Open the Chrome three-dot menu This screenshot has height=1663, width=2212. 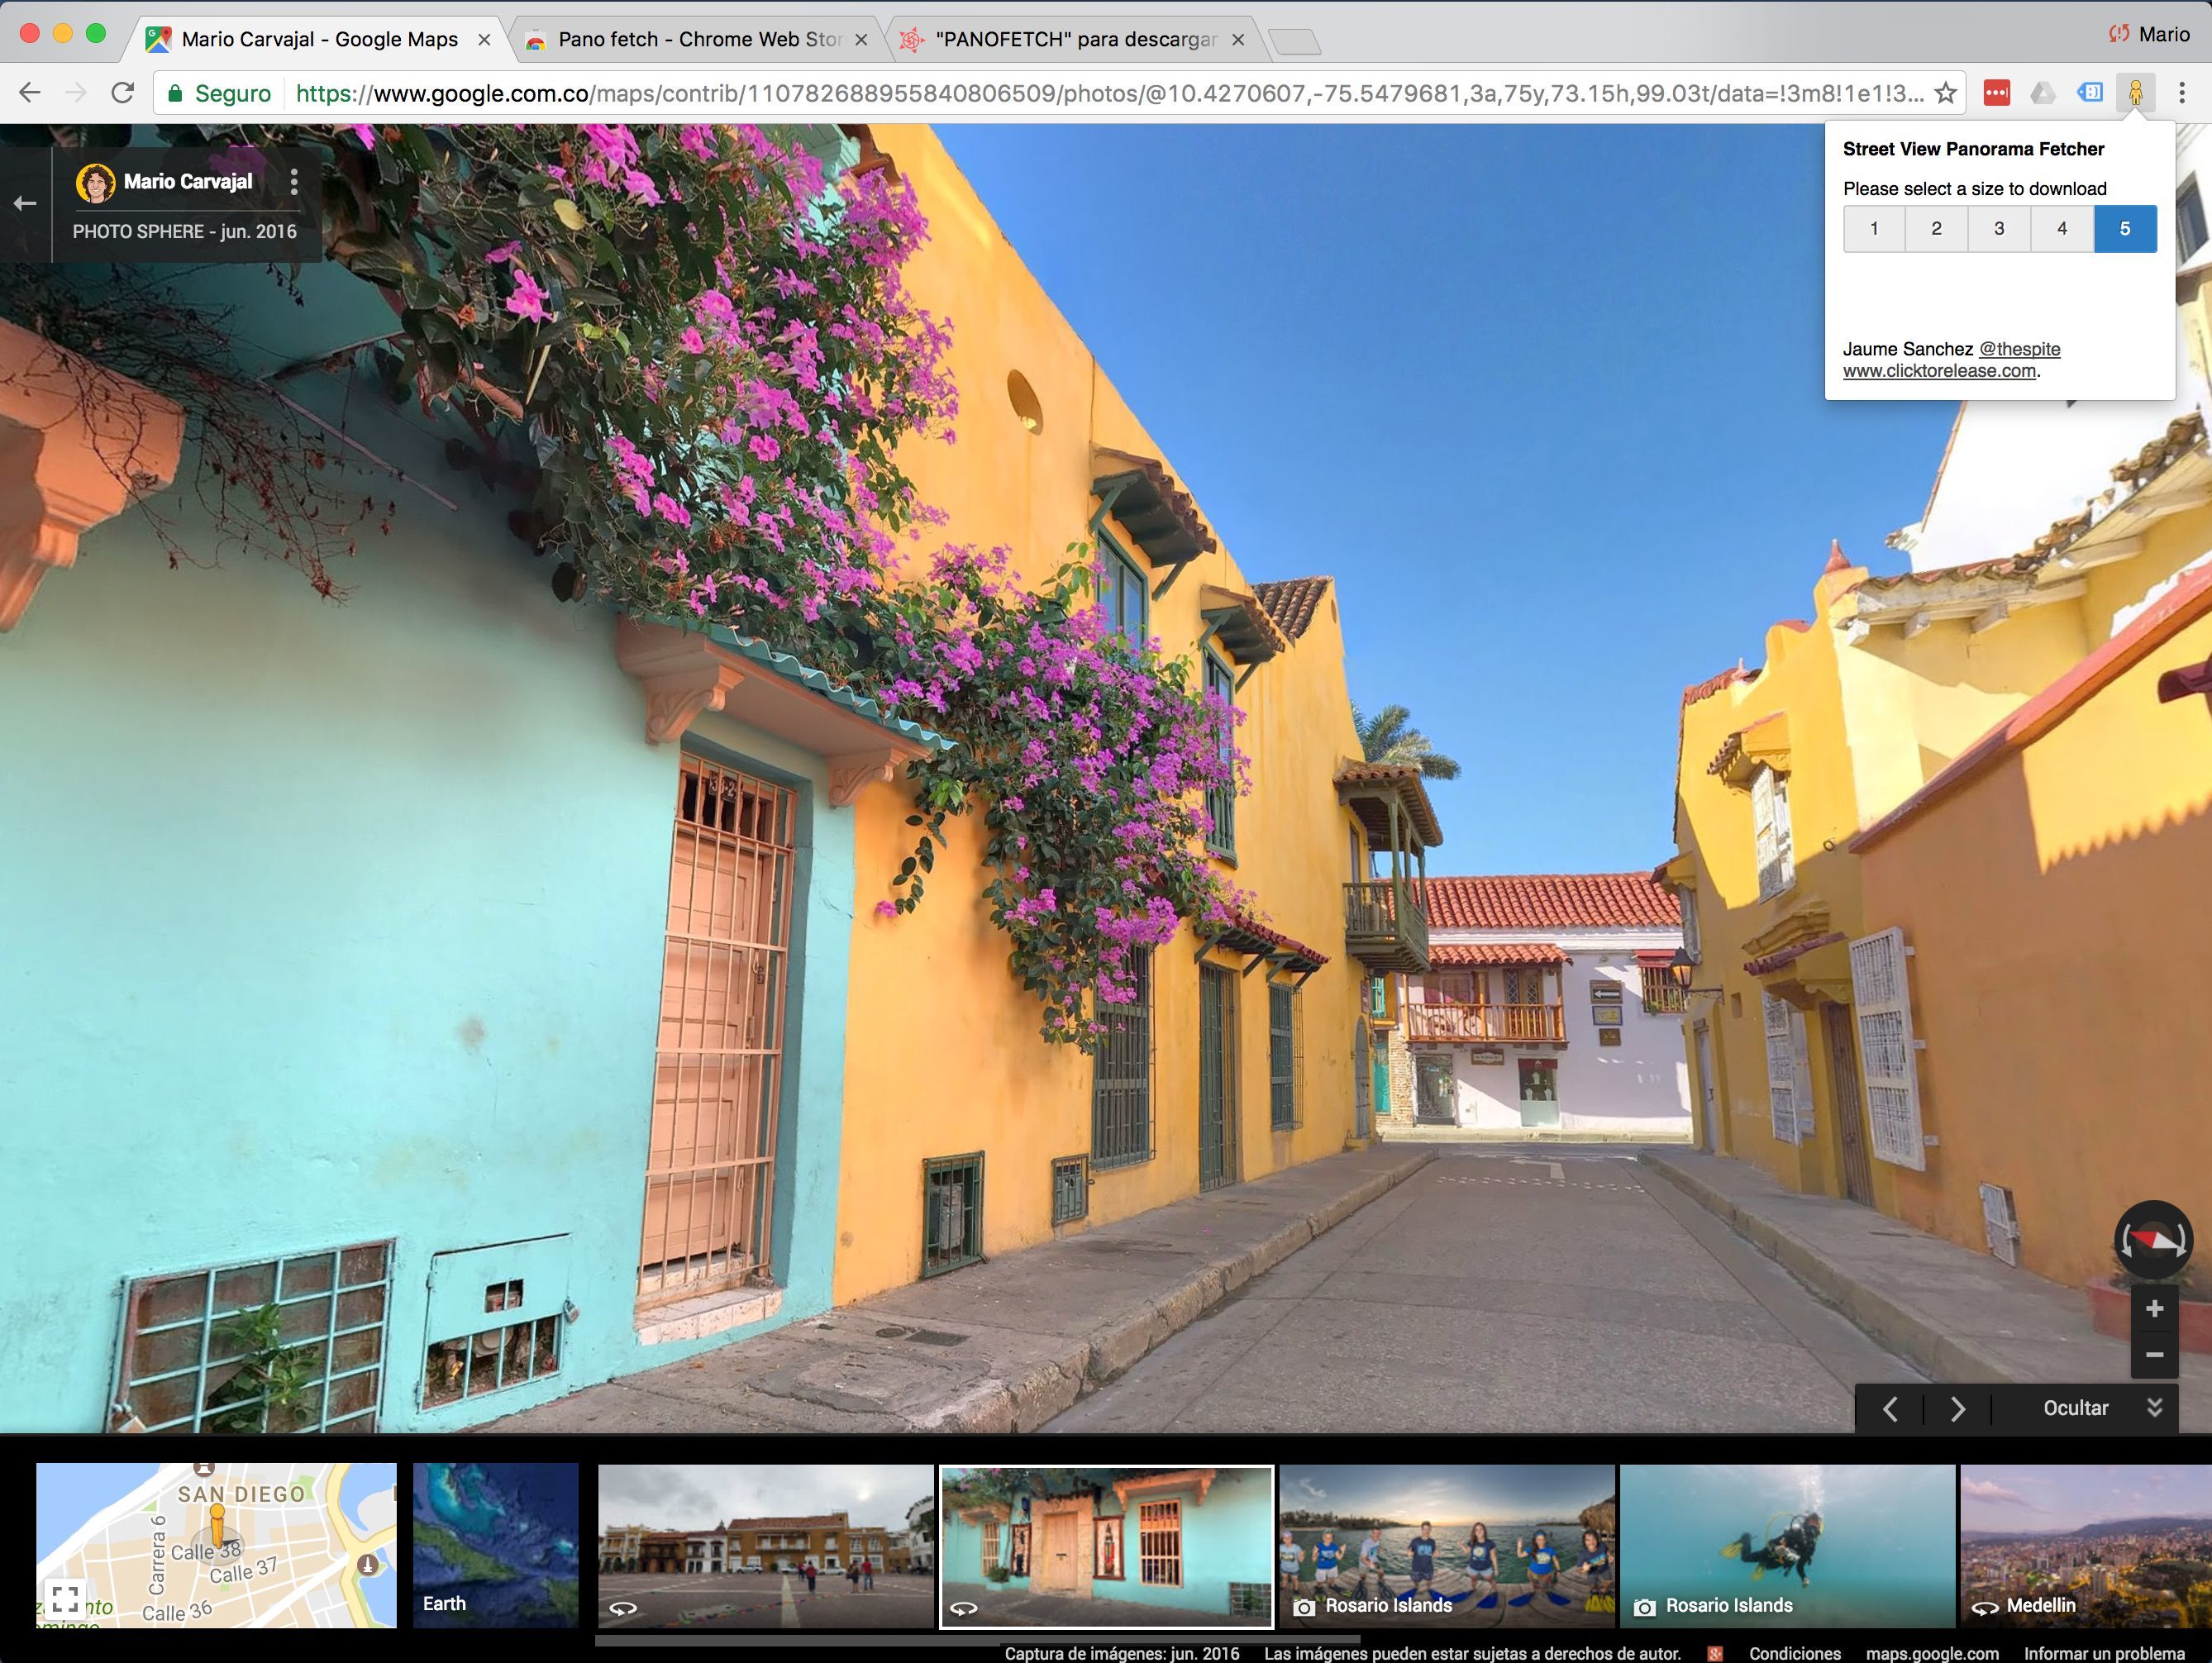pyautogui.click(x=2182, y=93)
